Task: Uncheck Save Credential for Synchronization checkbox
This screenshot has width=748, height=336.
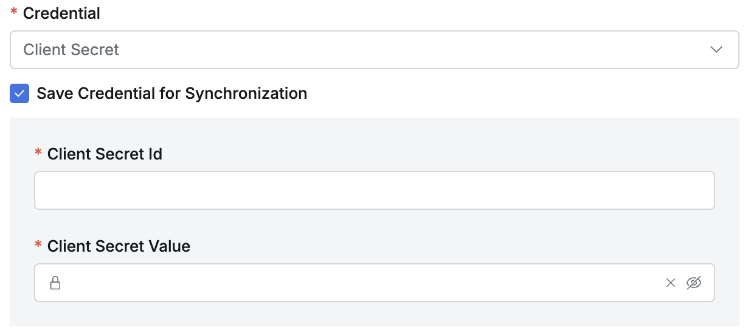Action: point(19,93)
